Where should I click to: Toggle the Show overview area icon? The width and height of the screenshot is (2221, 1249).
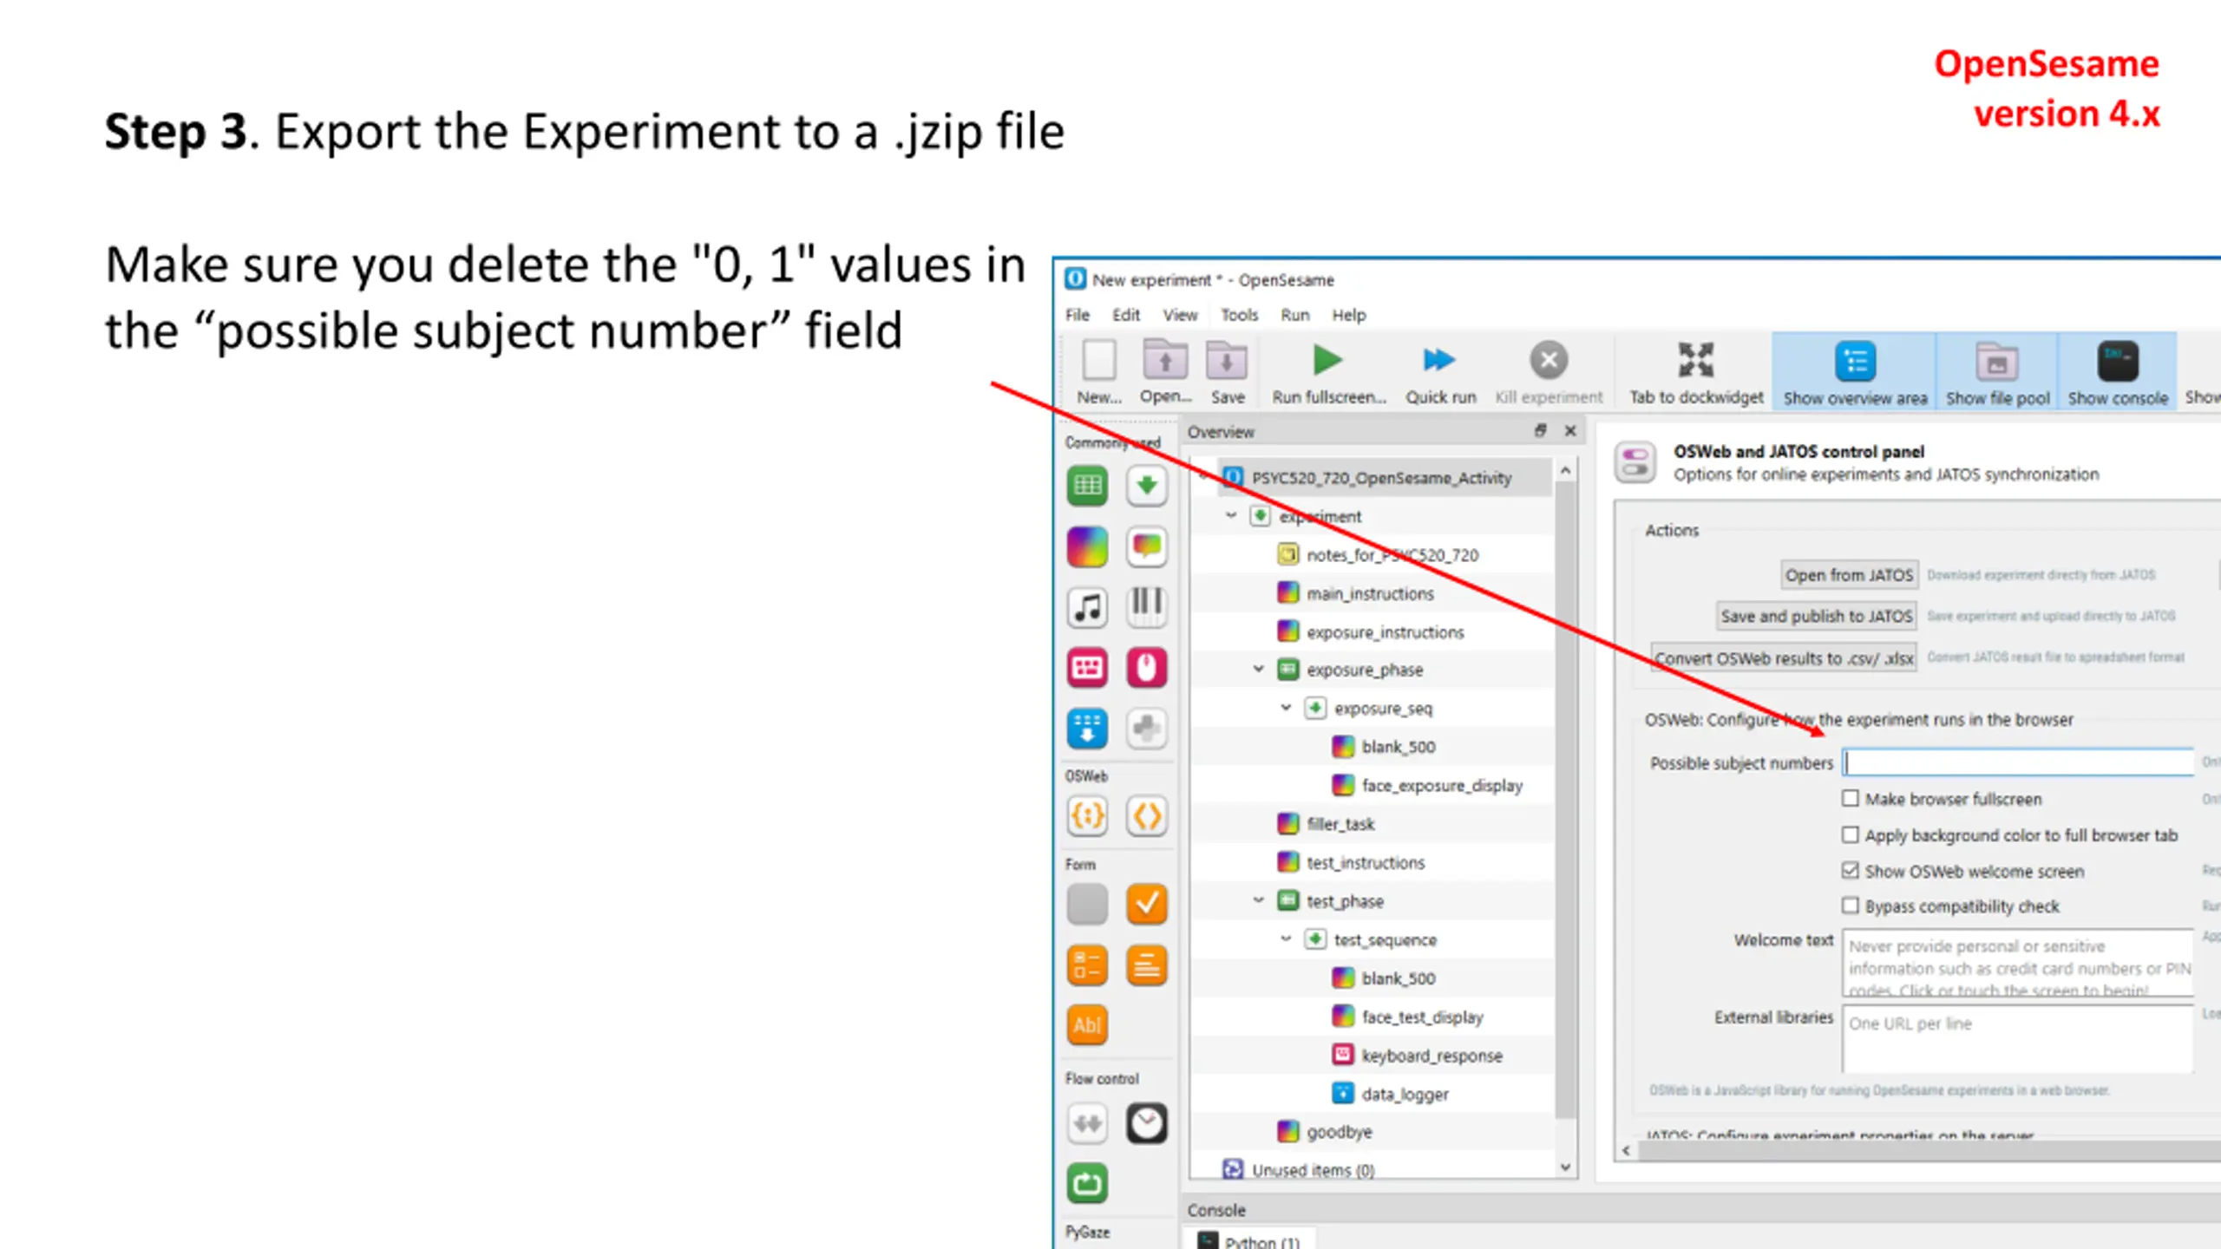pyautogui.click(x=1855, y=362)
